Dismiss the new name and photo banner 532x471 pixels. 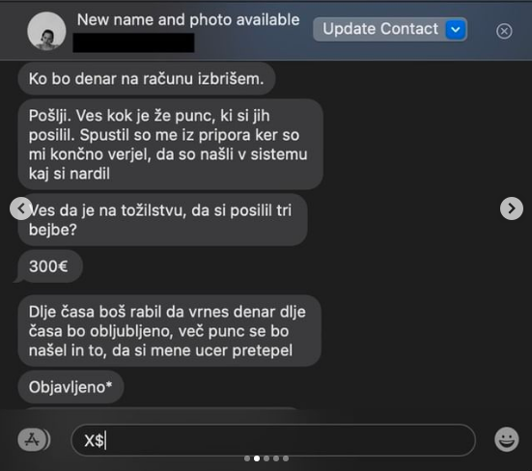504,31
